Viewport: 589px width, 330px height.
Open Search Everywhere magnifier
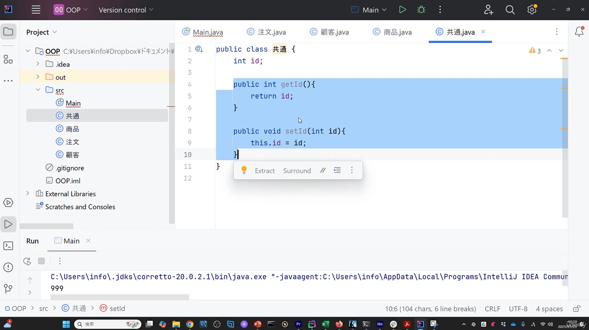pos(510,10)
